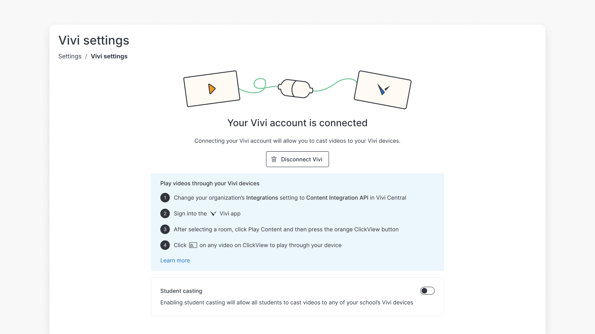Click the orange play arrow in the illustration

(x=212, y=89)
